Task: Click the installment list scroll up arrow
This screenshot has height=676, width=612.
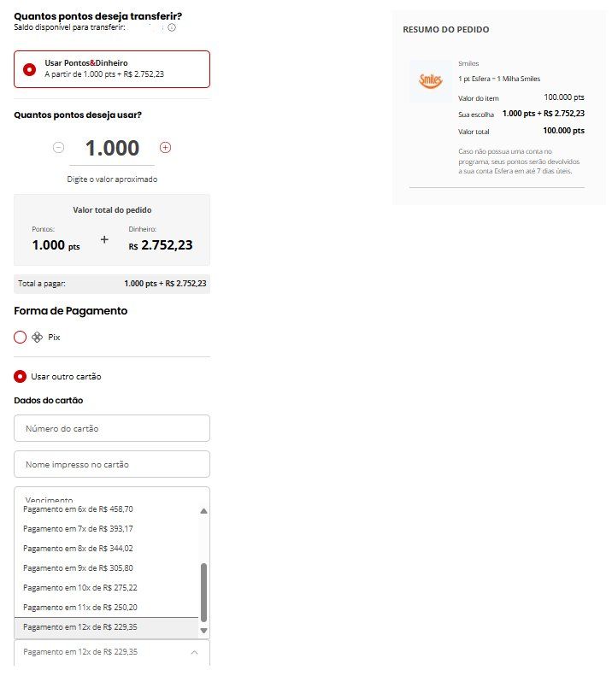Action: 204,511
